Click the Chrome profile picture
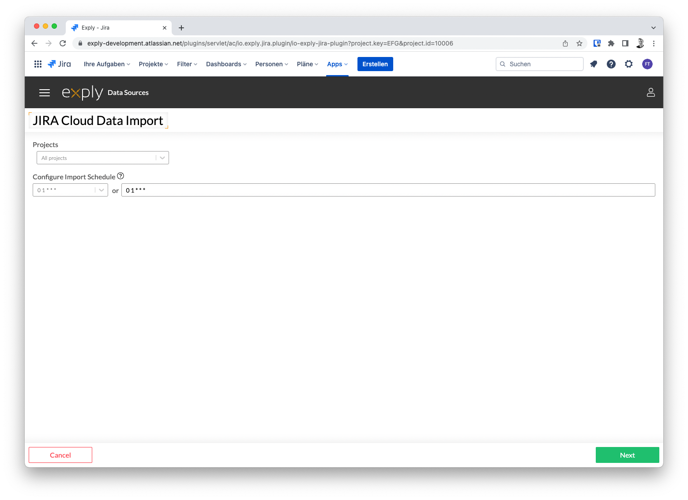 [x=640, y=43]
